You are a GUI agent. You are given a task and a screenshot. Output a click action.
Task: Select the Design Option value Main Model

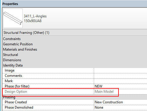tap(121, 92)
